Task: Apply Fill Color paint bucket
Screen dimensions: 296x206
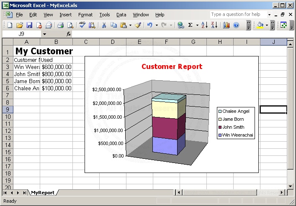Action: tap(260, 25)
